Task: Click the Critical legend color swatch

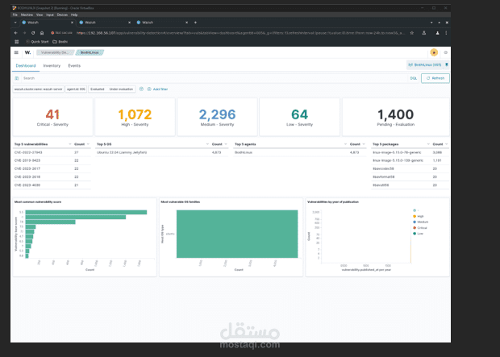Action: (x=415, y=228)
